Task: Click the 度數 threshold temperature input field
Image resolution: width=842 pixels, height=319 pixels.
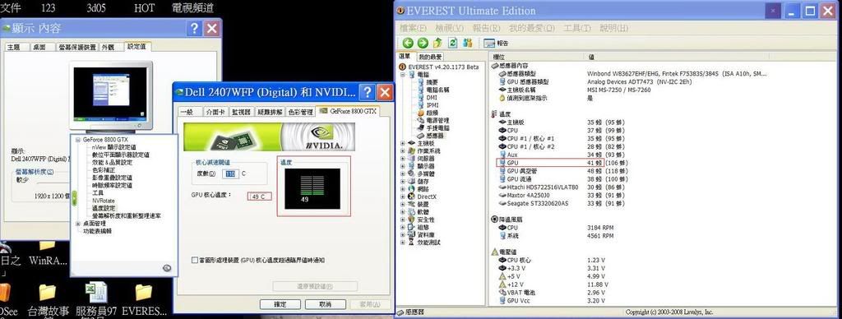Action: [x=231, y=174]
